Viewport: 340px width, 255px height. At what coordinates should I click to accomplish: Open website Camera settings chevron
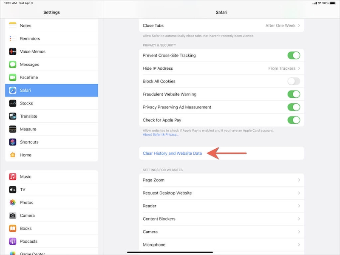pyautogui.click(x=299, y=232)
